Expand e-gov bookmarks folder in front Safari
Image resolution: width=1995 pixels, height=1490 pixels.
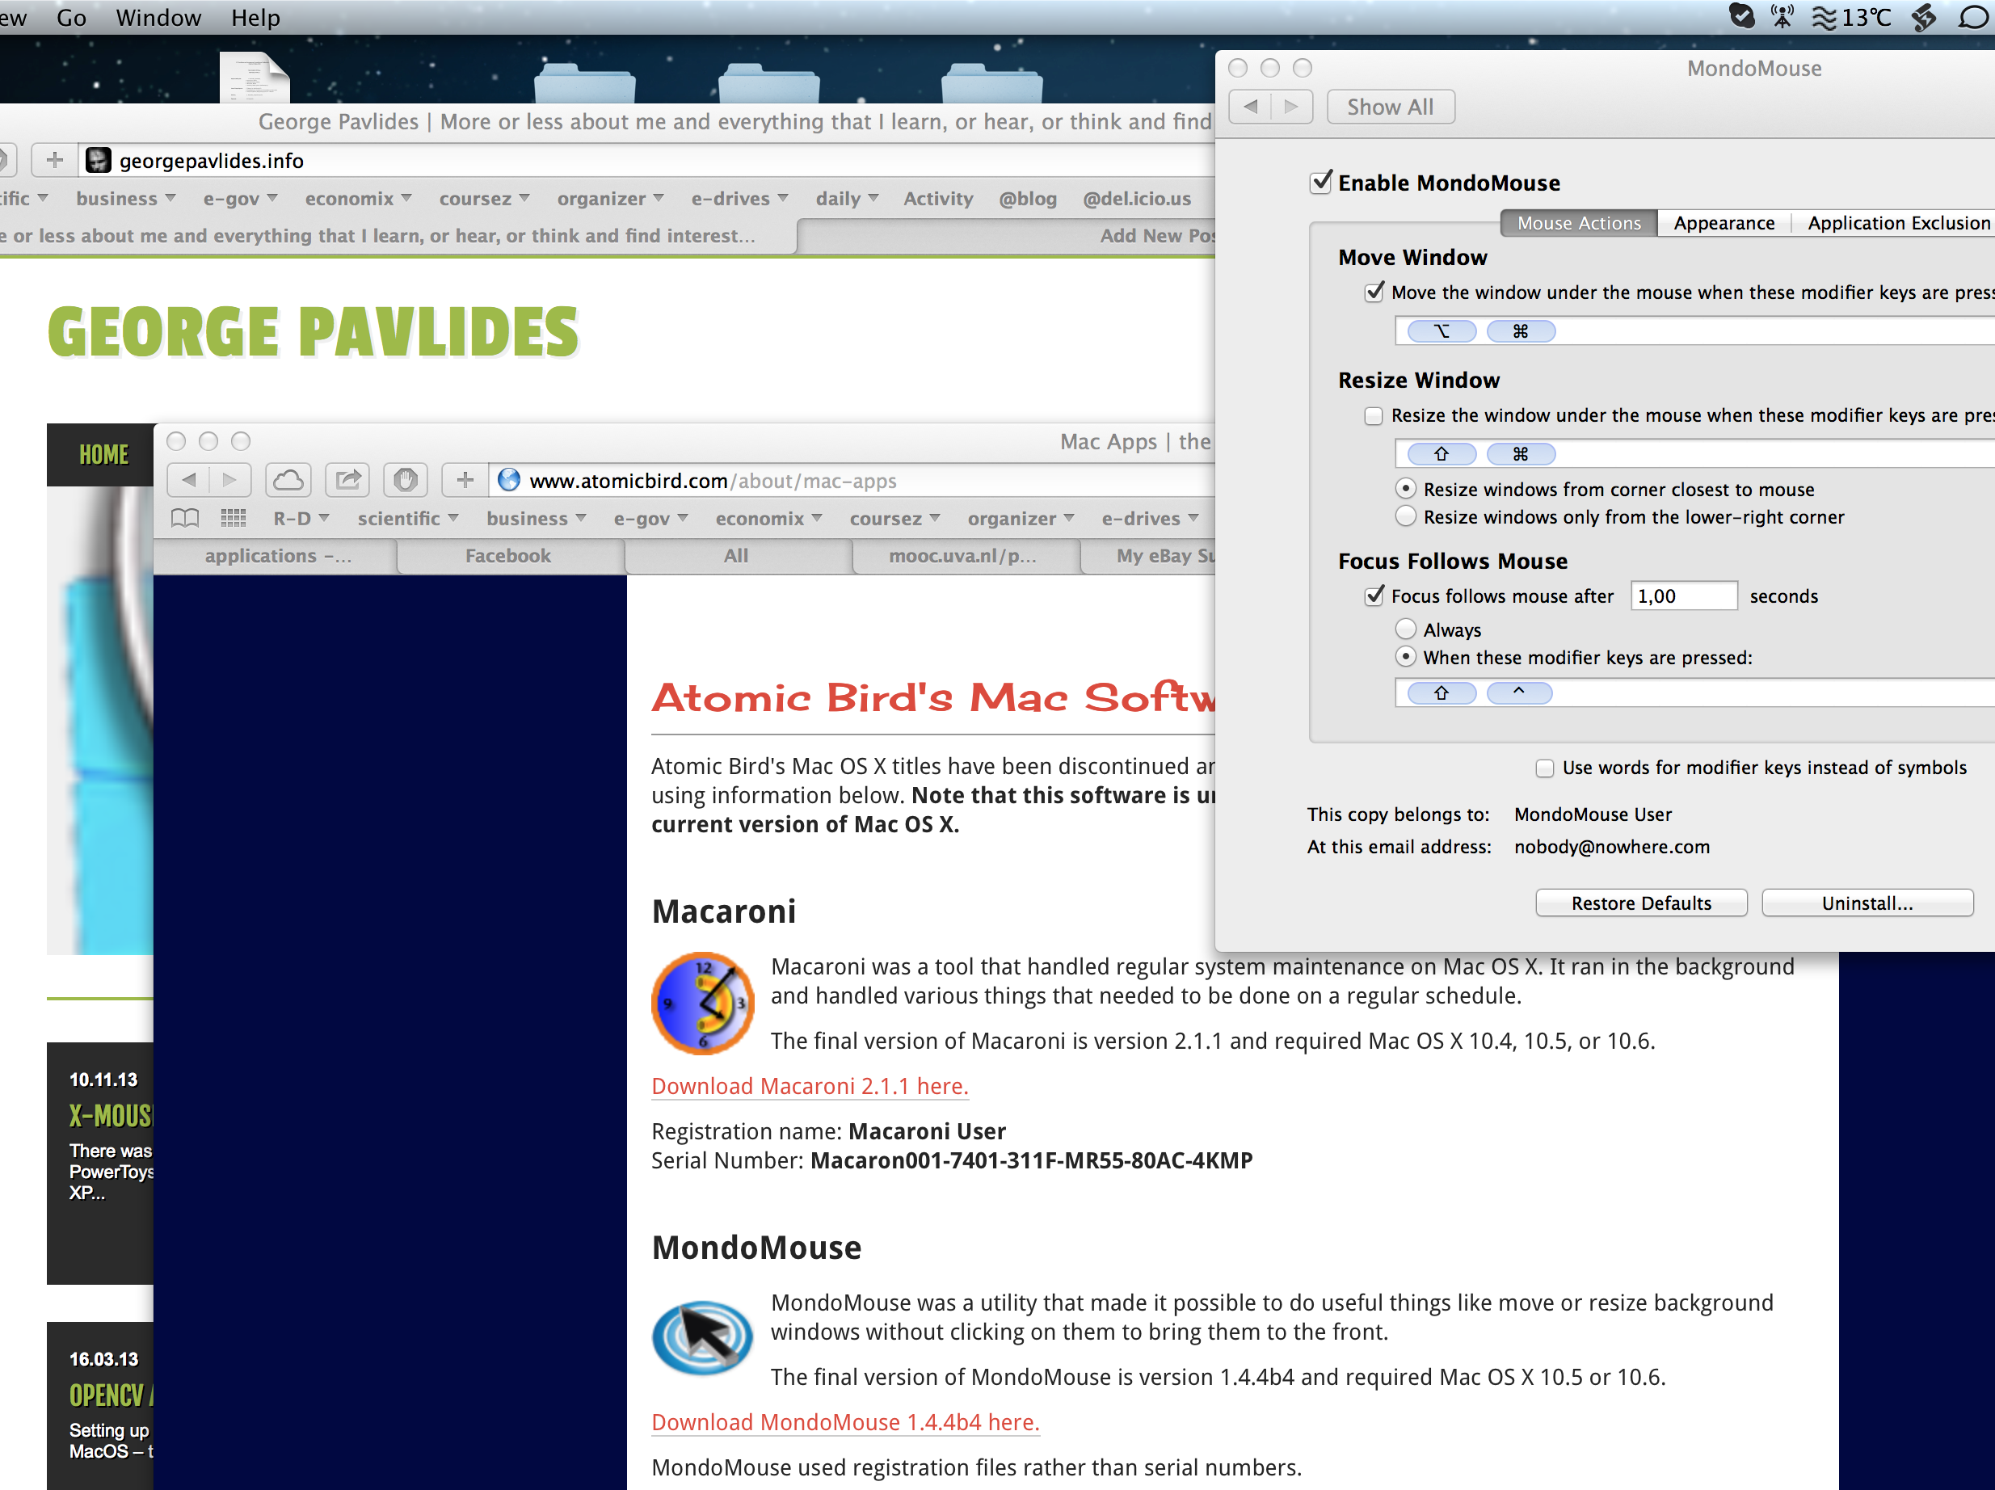(651, 519)
